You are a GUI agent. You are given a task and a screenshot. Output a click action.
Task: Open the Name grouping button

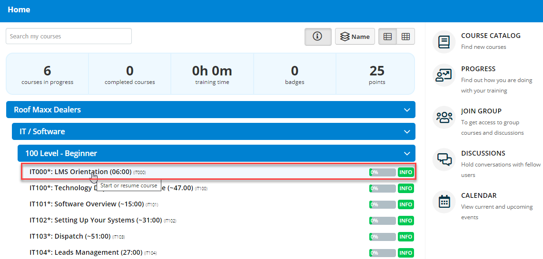(x=355, y=37)
